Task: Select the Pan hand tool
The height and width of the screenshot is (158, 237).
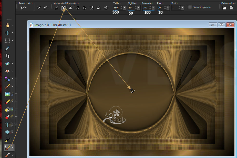Action: (7, 25)
